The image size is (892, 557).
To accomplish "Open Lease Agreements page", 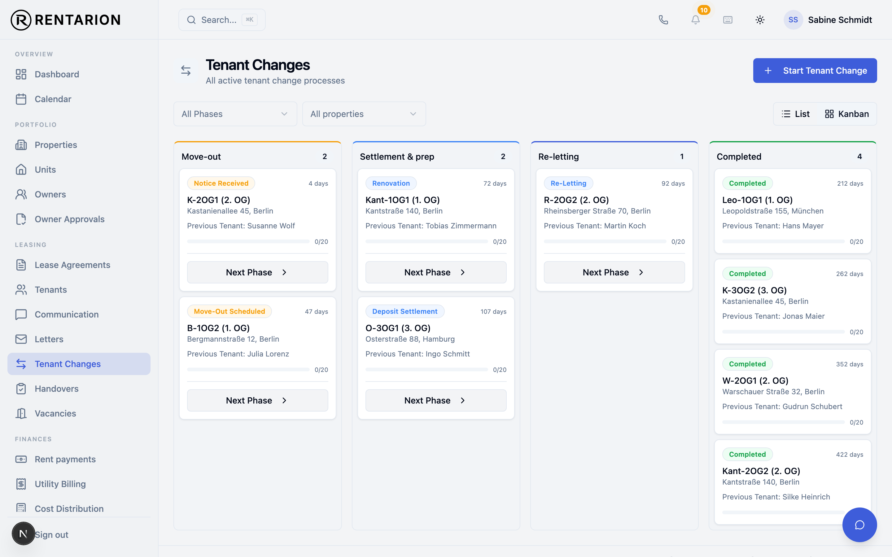I will (x=79, y=265).
